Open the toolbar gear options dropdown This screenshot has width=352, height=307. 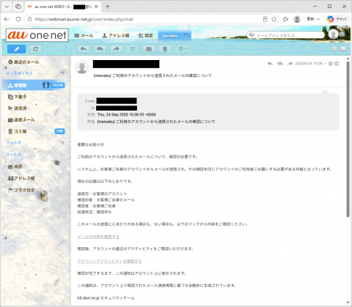point(183,49)
